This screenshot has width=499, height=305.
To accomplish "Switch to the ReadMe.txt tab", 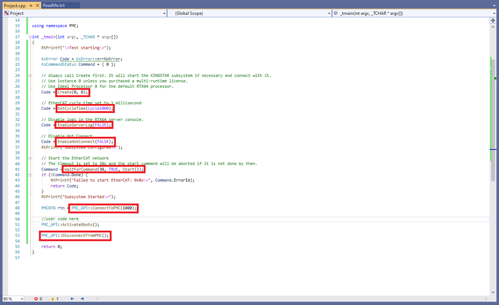I will (x=54, y=5).
